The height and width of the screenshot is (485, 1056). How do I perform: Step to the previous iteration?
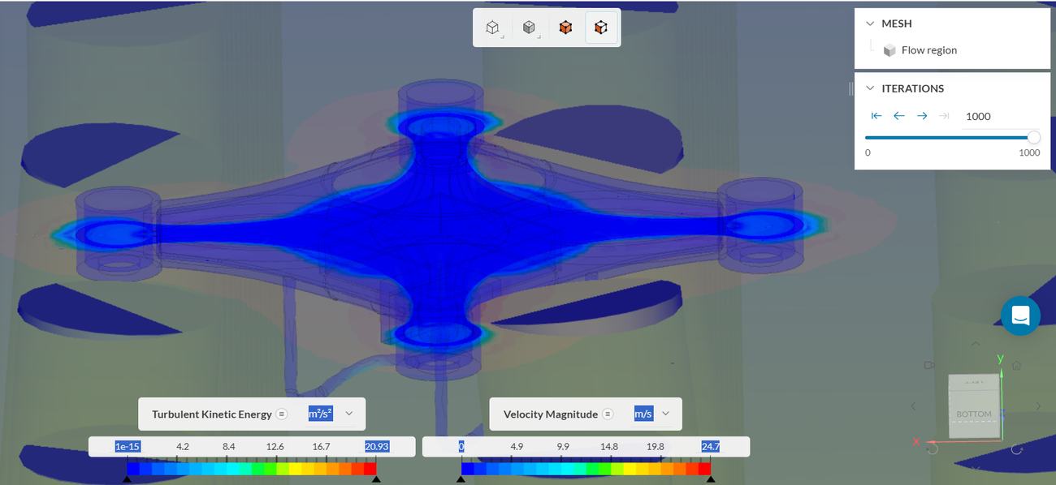(899, 116)
